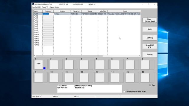Click the horizontal scrollbar left arrow
189x106 pixels.
pyautogui.click(x=35, y=56)
